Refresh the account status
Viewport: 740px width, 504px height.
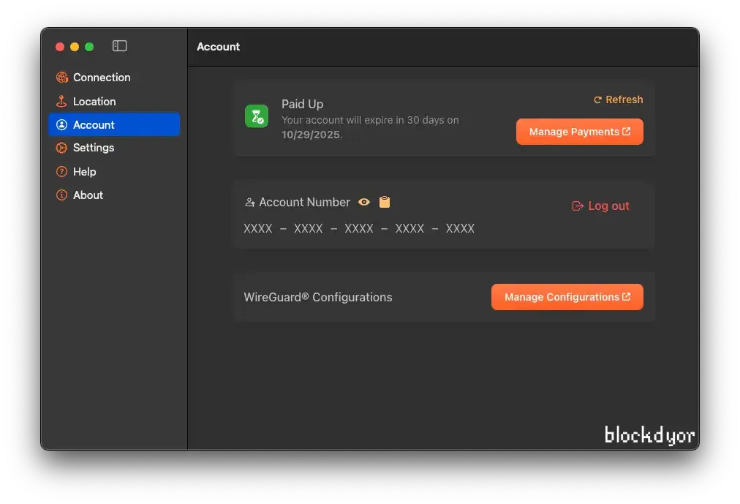[618, 99]
